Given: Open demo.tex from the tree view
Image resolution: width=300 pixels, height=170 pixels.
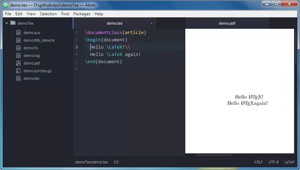Looking at the screenshot, I should 31,78.
